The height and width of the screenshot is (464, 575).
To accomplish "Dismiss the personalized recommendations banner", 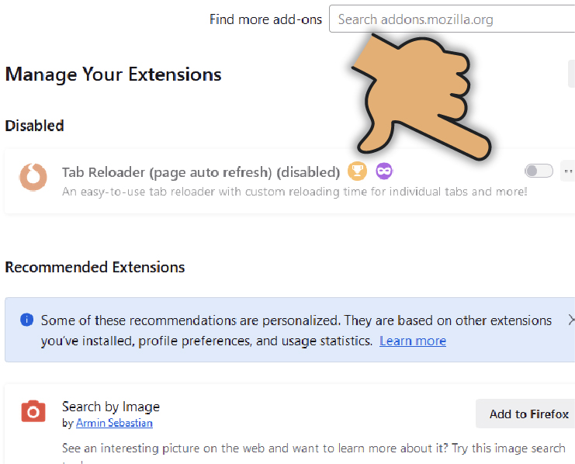I will coord(571,320).
